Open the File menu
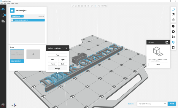The image size is (178, 108). tap(1, 4)
